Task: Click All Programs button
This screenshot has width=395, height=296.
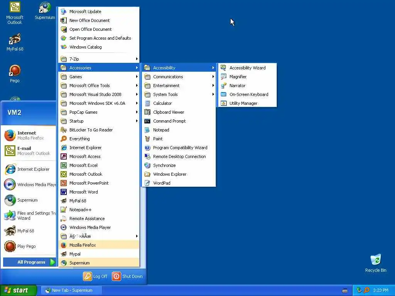Action: pyautogui.click(x=29, y=262)
